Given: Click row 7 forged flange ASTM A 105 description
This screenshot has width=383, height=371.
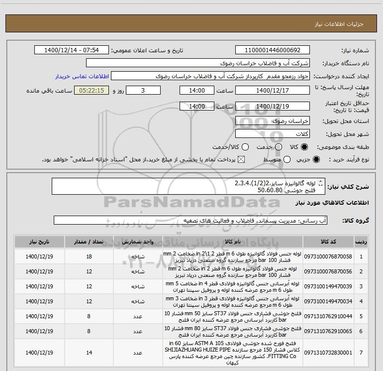Looking at the screenshot, I should coord(233,353).
